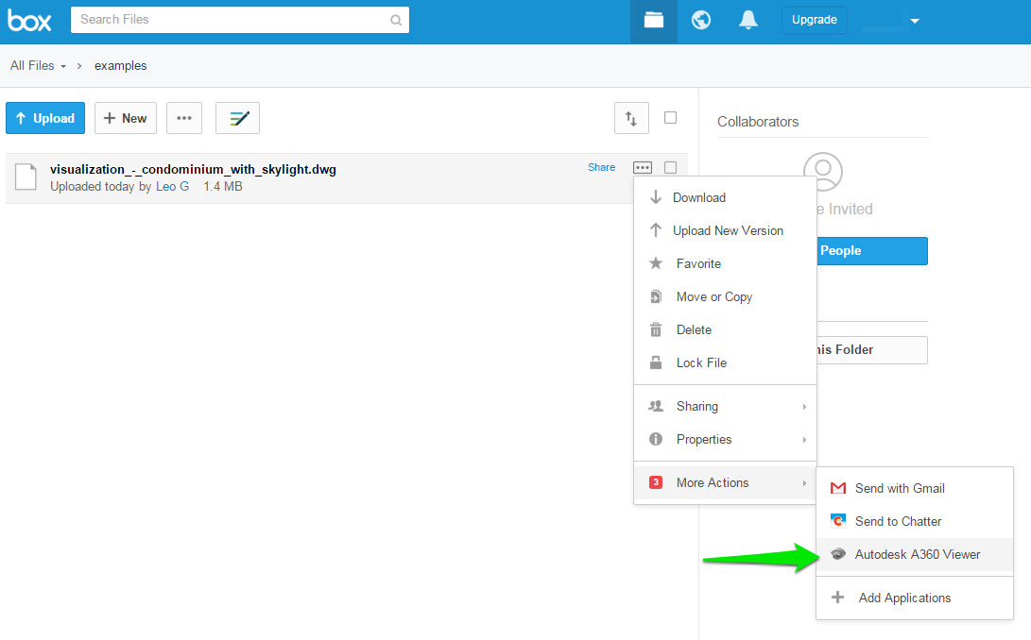Screen dimensions: 1031x640
Task: Choose Move or Copy
Action: [x=725, y=297]
